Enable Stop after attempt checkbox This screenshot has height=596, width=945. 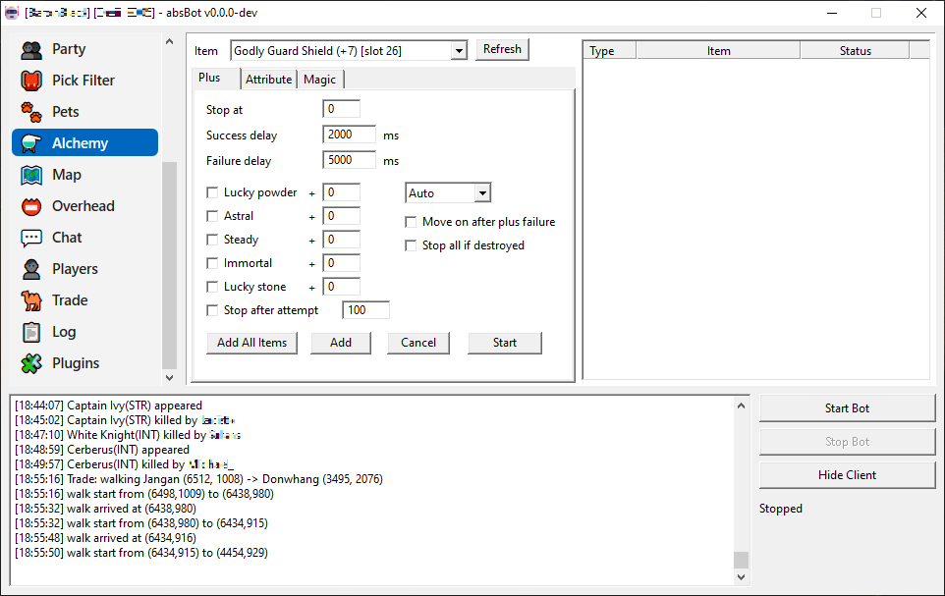(x=212, y=310)
